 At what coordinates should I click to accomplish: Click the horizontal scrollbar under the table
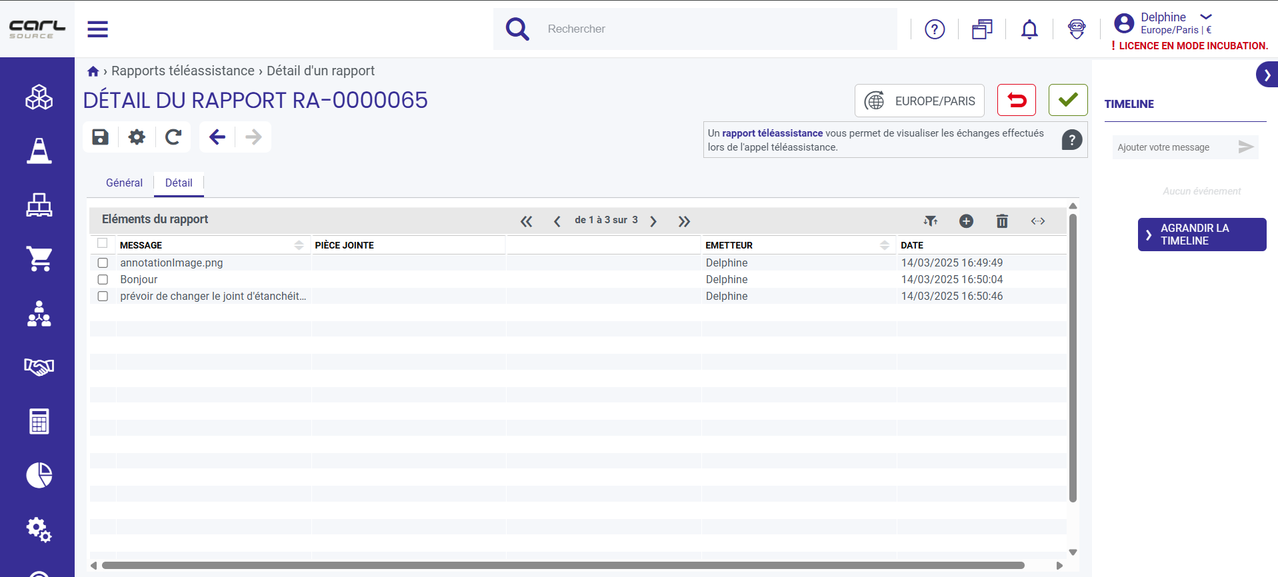coord(563,566)
